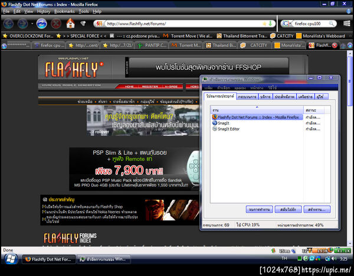Click the Firefox Forward arrow button
Viewport: 354px width, 276px height.
[x=23, y=24]
